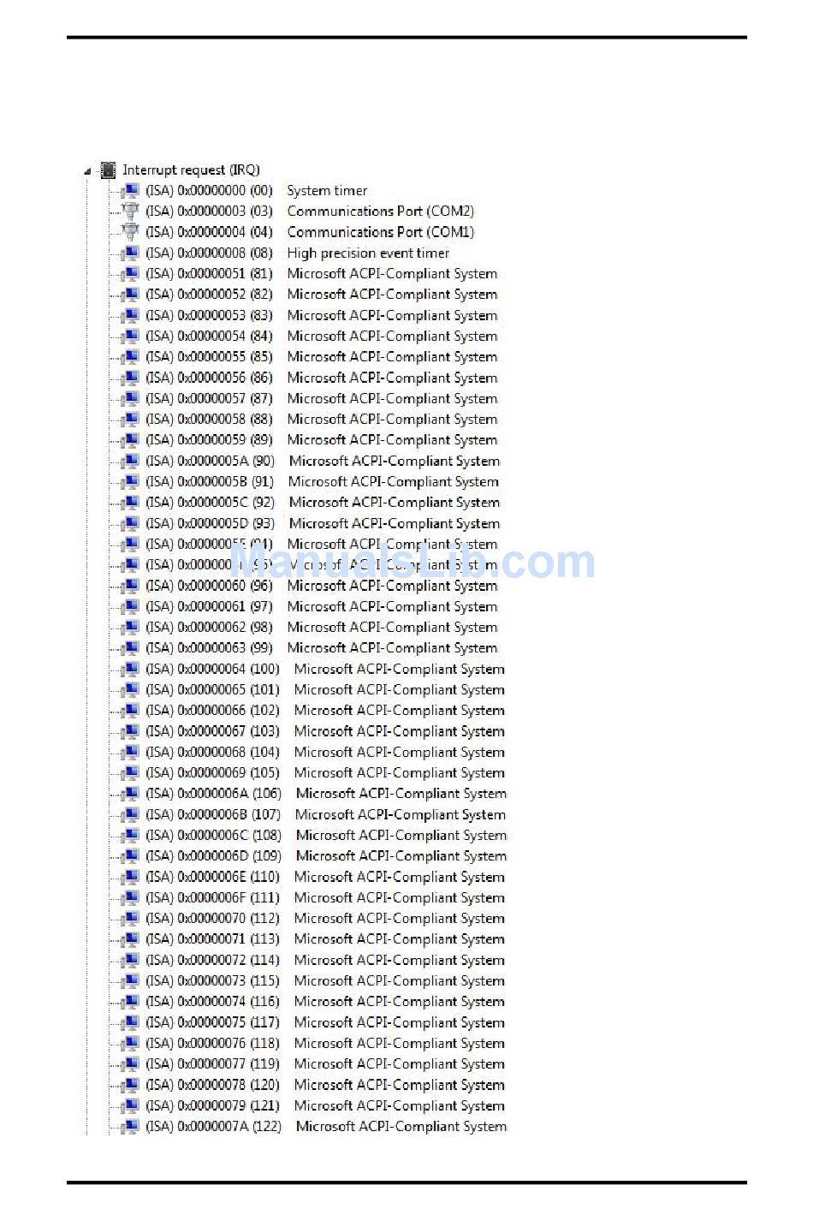
Task: Click the High precision event timer icon
Action: coord(130,253)
